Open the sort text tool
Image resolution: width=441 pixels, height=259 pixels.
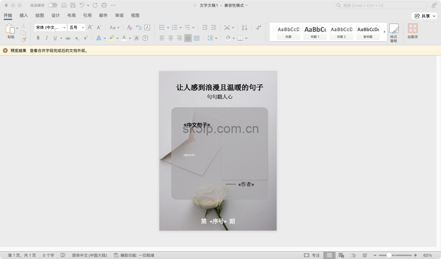(244, 27)
